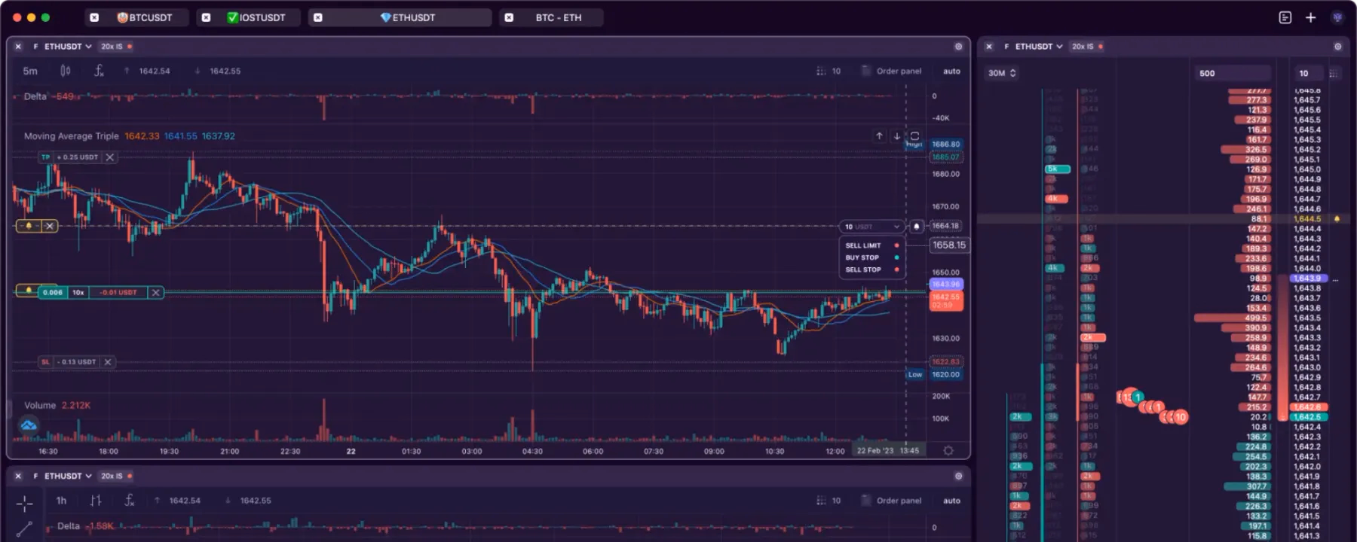Toggle the Order panel in bottom 1h chart

pyautogui.click(x=892, y=501)
